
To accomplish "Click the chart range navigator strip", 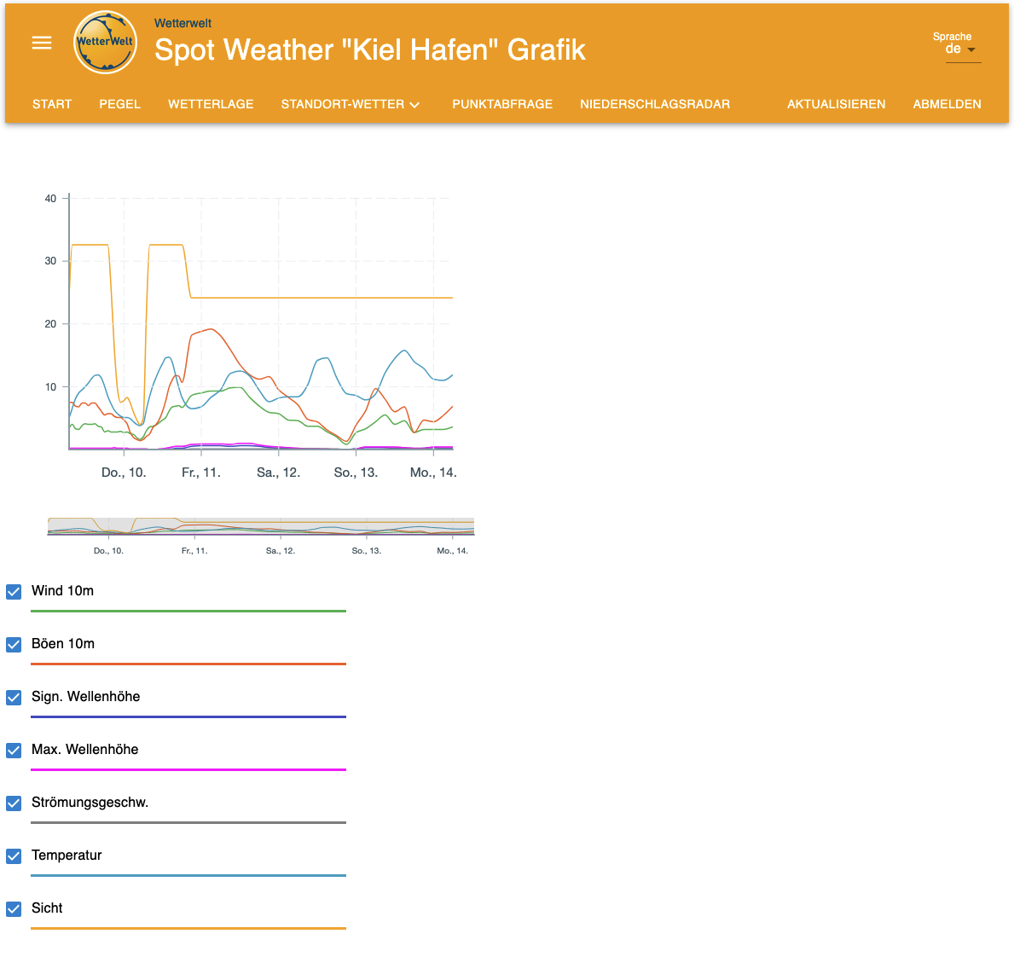I will pos(261,526).
